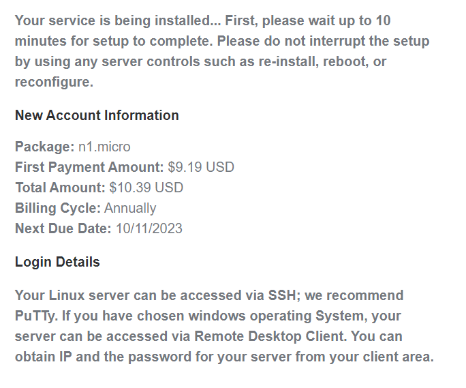This screenshot has width=466, height=388.
Task: Click the "Total Amount:" label
Action: tap(60, 188)
